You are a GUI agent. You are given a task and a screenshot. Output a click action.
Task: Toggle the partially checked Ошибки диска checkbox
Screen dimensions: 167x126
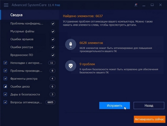5,86
